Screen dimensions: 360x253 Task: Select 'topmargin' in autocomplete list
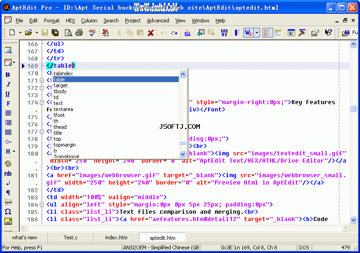pyautogui.click(x=116, y=145)
